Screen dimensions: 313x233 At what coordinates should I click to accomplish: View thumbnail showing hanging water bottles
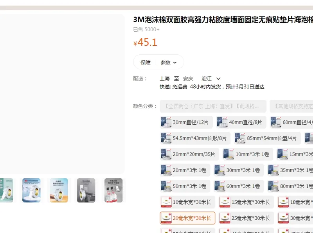pos(113,190)
